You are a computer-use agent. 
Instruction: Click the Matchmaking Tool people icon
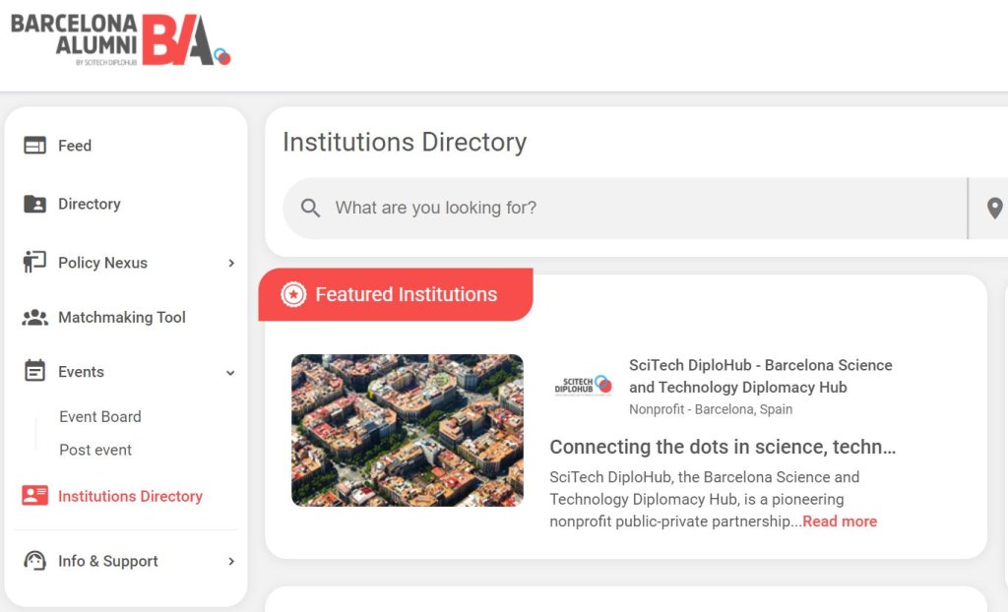click(x=34, y=318)
